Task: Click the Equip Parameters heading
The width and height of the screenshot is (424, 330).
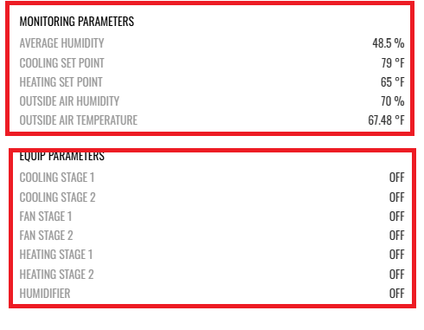Action: pyautogui.click(x=61, y=156)
